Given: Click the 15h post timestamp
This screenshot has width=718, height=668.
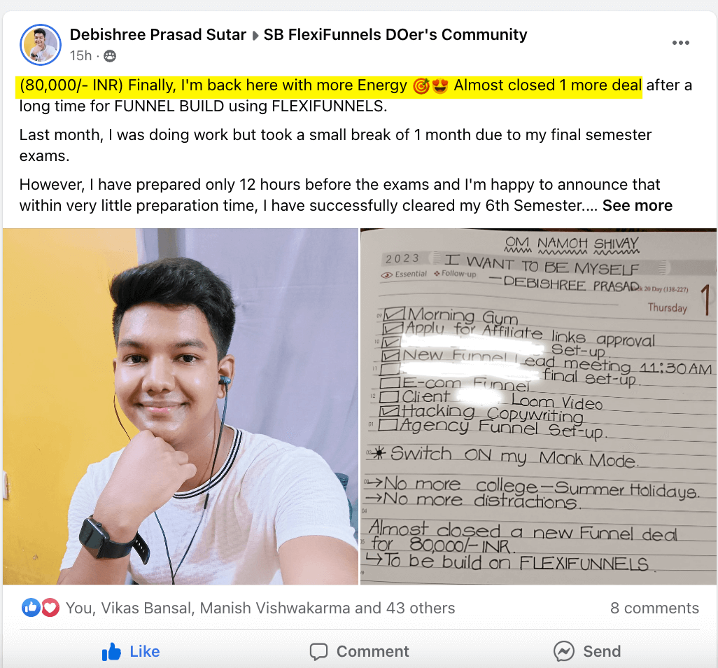Looking at the screenshot, I should click(x=80, y=56).
